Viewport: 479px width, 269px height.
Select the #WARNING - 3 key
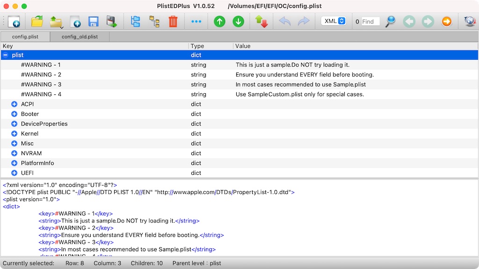coord(41,85)
